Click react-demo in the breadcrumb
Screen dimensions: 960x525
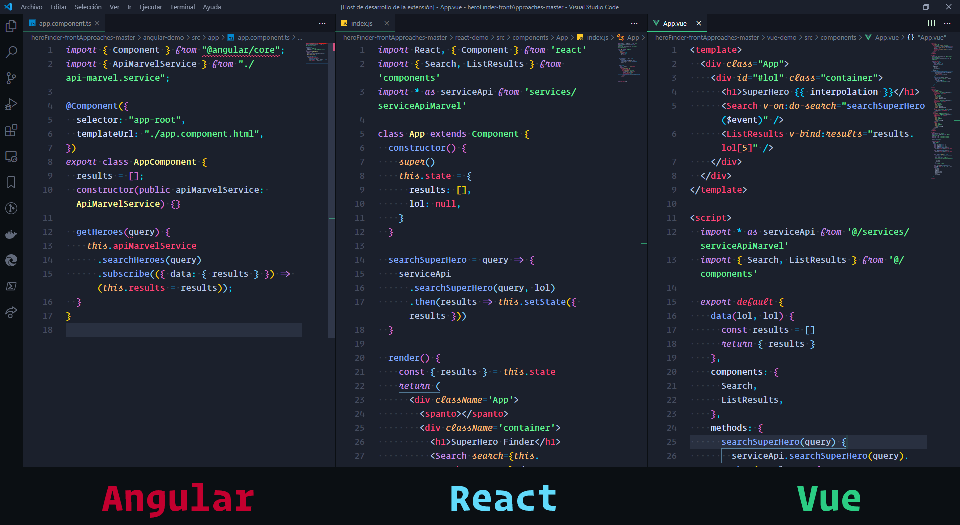click(x=471, y=37)
